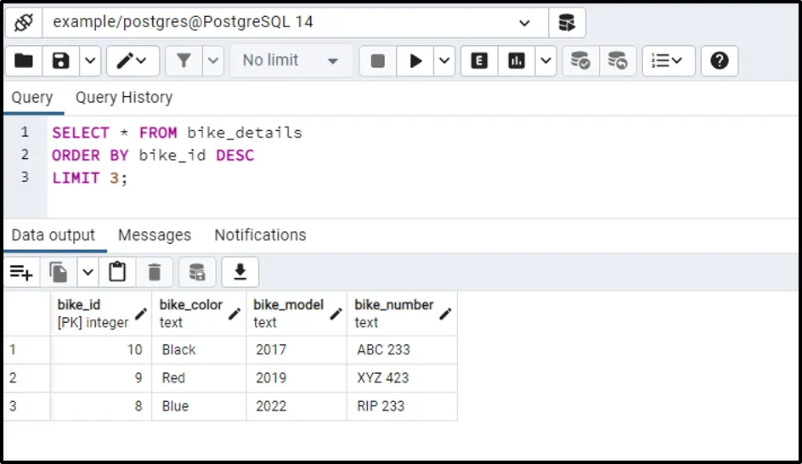Open the Copy options dropdown arrow
The height and width of the screenshot is (464, 802).
point(88,272)
